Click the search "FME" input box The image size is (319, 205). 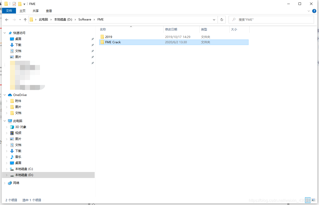tap(272, 19)
